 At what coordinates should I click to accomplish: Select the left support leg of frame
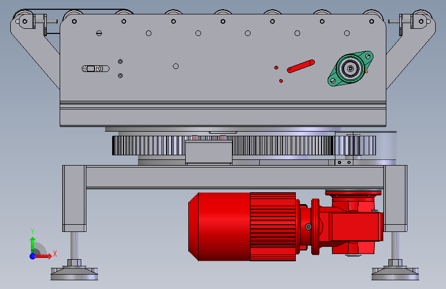[x=74, y=198]
